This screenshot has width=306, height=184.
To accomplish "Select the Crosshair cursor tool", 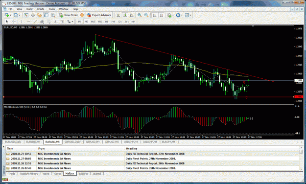I will coord(14,22).
